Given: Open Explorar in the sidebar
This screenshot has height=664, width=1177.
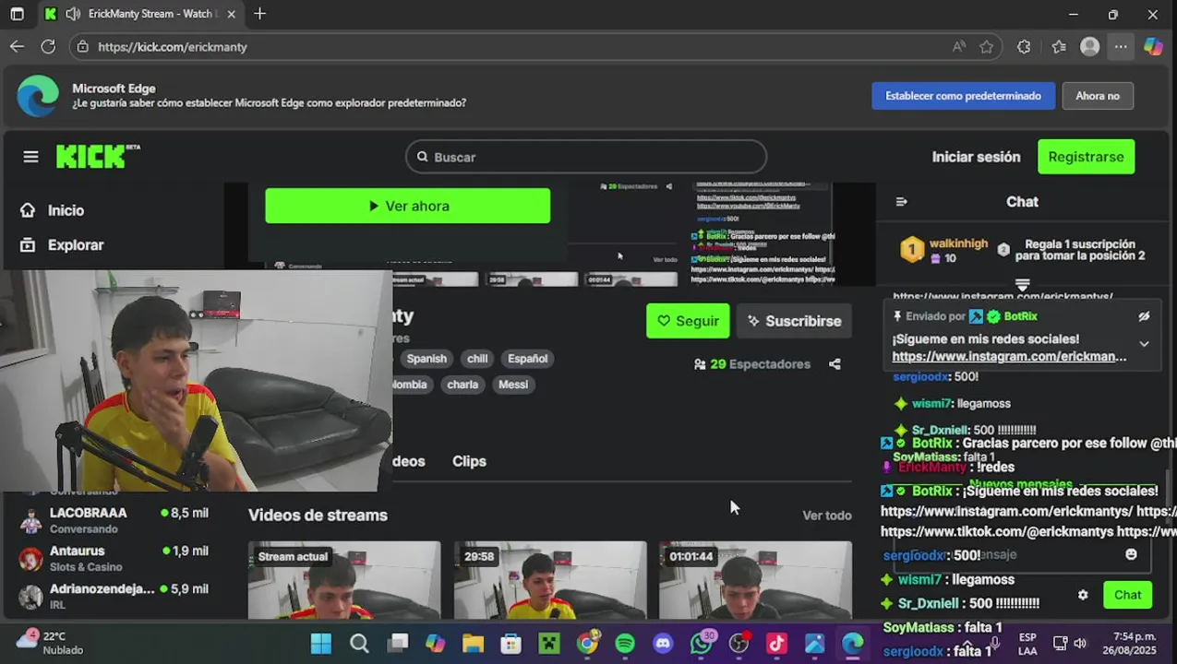Looking at the screenshot, I should (x=74, y=244).
